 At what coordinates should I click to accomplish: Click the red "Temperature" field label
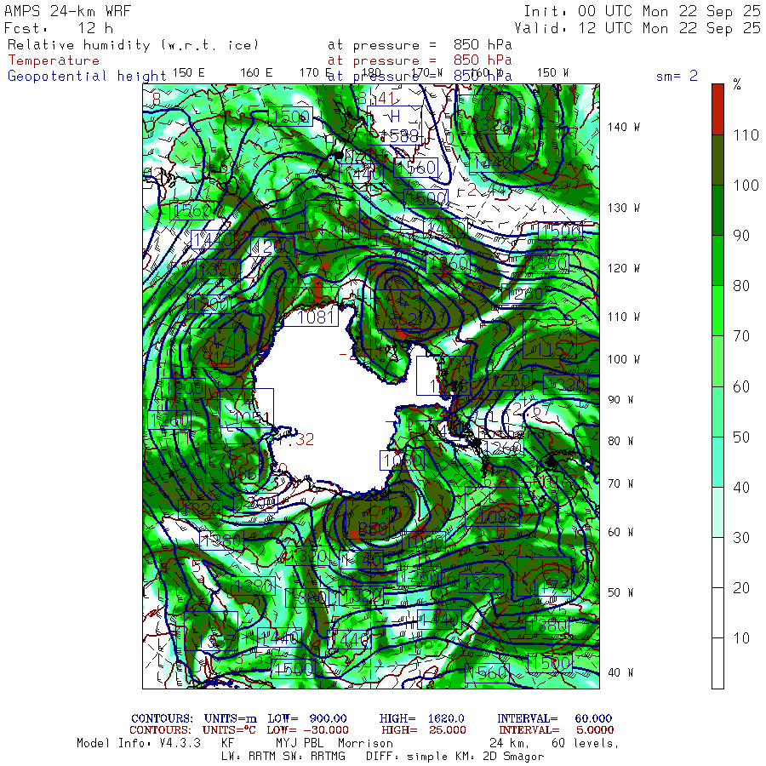[54, 60]
